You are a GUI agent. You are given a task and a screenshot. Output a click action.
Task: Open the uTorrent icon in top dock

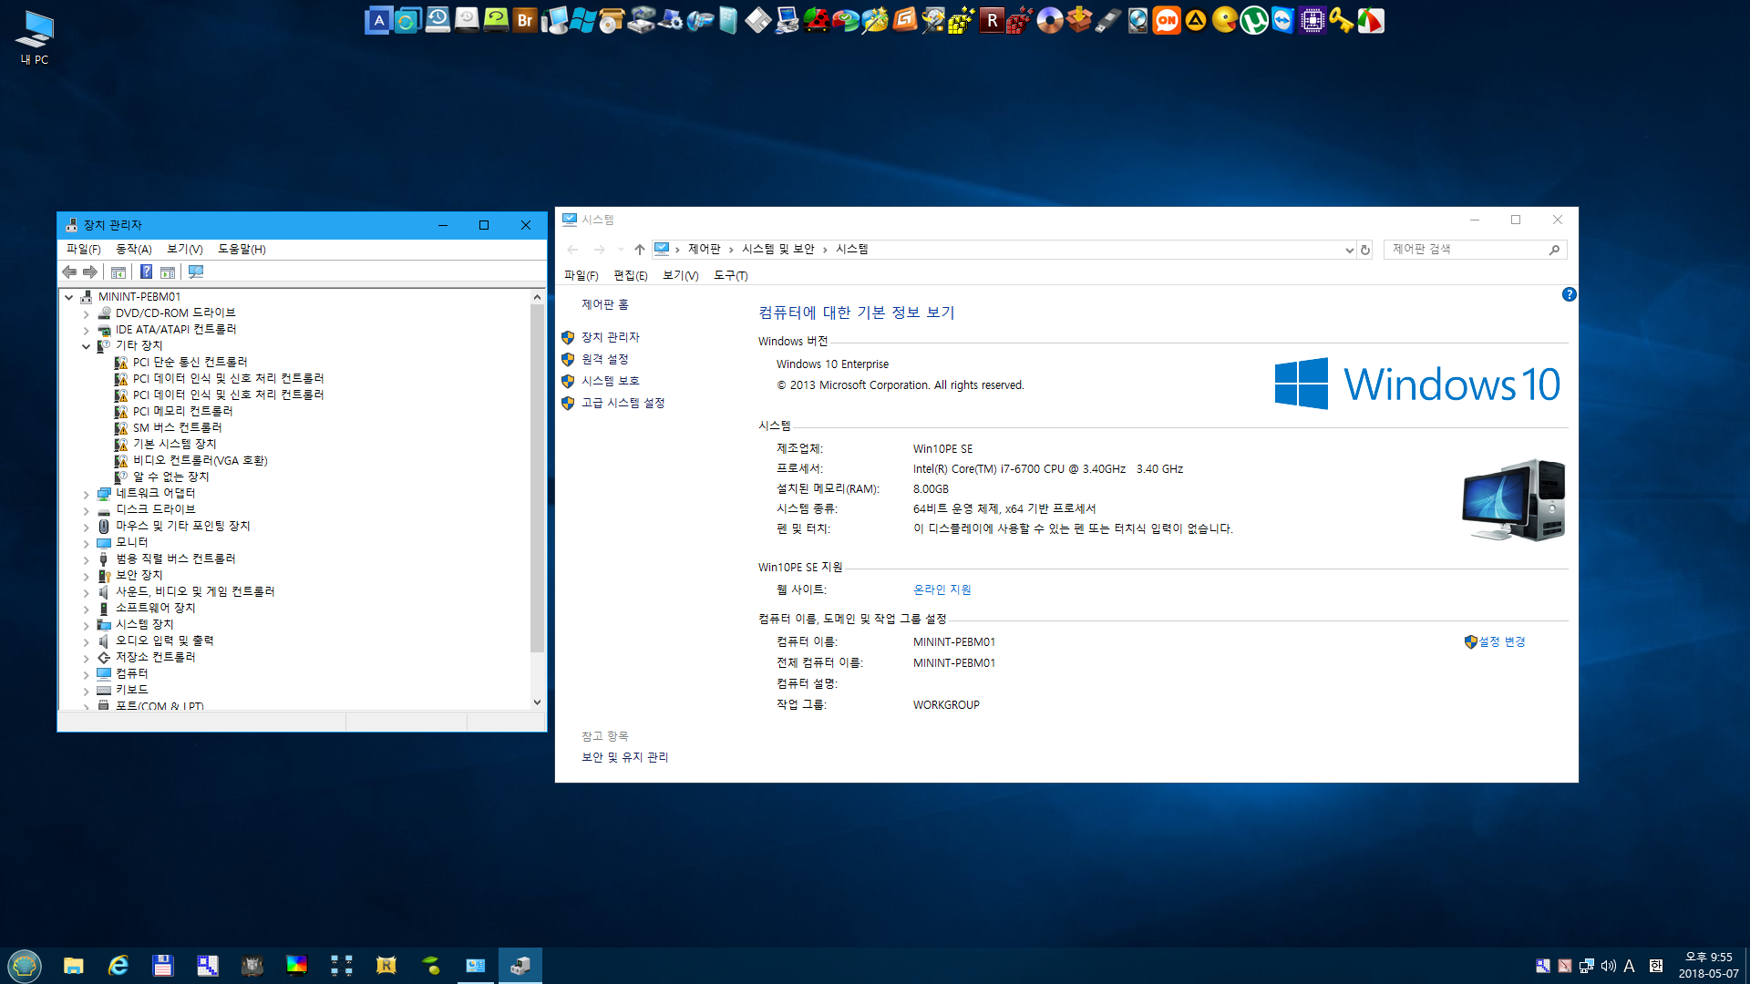pos(1253,20)
